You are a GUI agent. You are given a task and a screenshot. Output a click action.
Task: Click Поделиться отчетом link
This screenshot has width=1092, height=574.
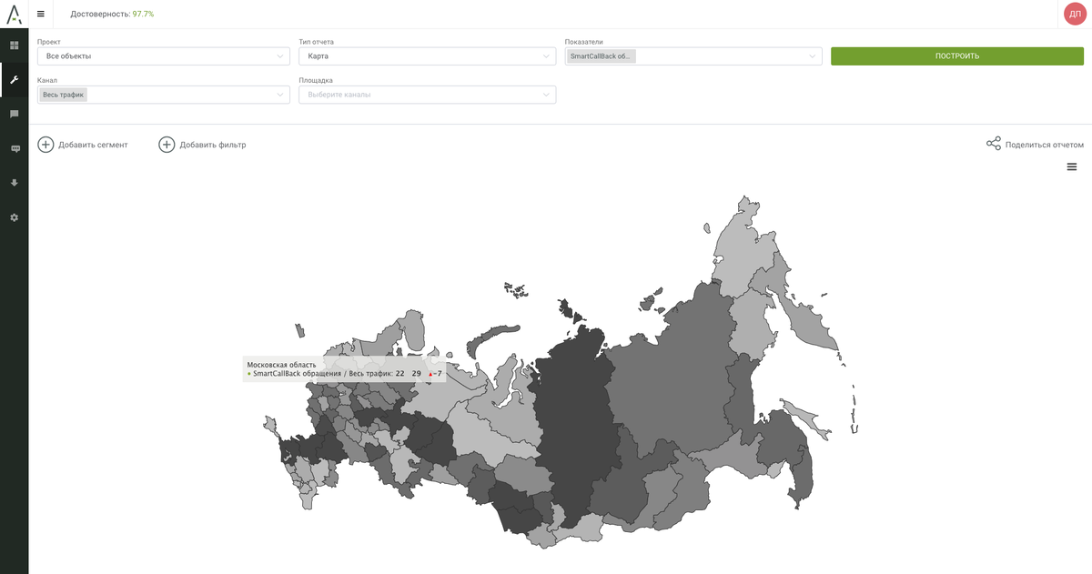1045,145
